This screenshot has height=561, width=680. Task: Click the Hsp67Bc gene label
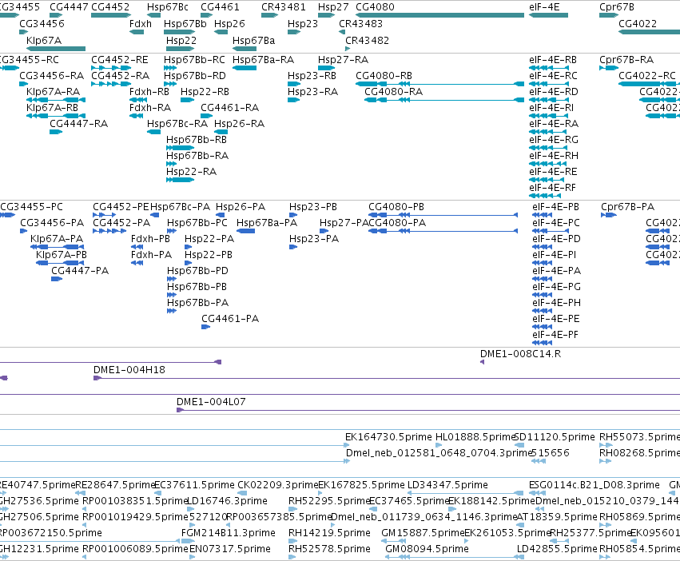167,7
